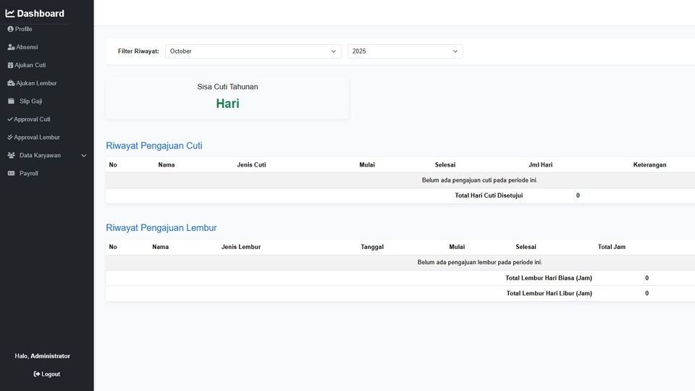Viewport: 695px width, 391px height.
Task: Click the Dashboard chart icon
Action: (x=10, y=14)
